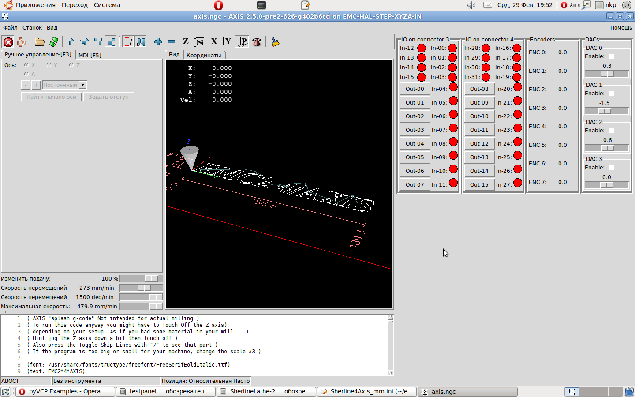The width and height of the screenshot is (635, 397).
Task: Open the Файл menu
Action: (10, 28)
